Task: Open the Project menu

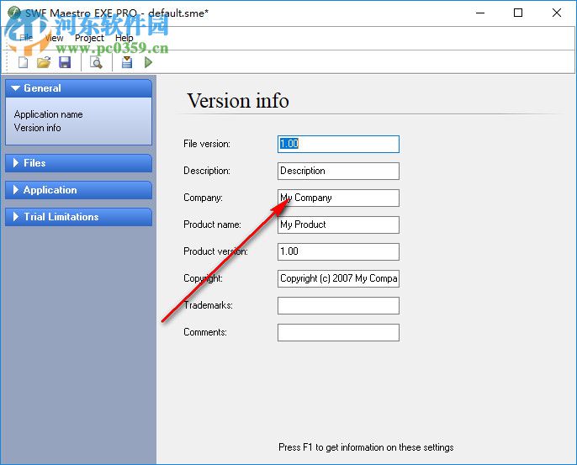Action: tap(89, 38)
